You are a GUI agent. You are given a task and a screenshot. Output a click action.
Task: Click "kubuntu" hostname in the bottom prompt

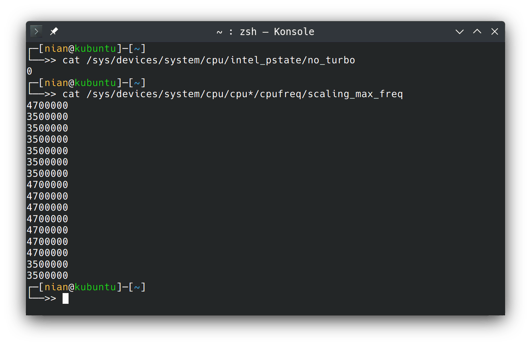[x=95, y=287]
